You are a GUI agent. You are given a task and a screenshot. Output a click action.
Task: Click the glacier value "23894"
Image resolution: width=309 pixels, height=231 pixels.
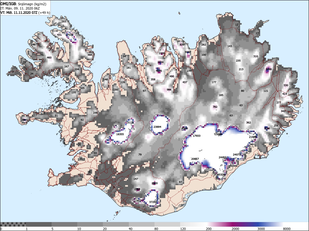pos(157,127)
